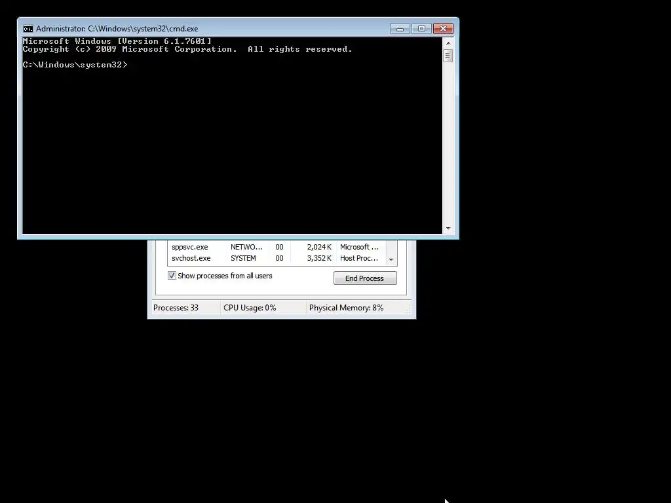Screen dimensions: 671x503
Task: Click the process list scroll-down arrow
Action: pyautogui.click(x=391, y=259)
